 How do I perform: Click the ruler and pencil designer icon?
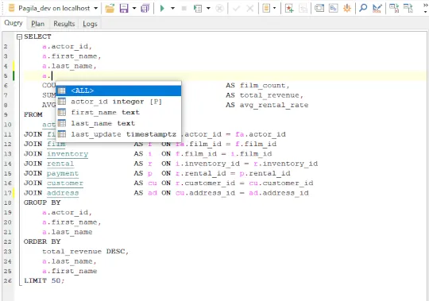(377, 9)
